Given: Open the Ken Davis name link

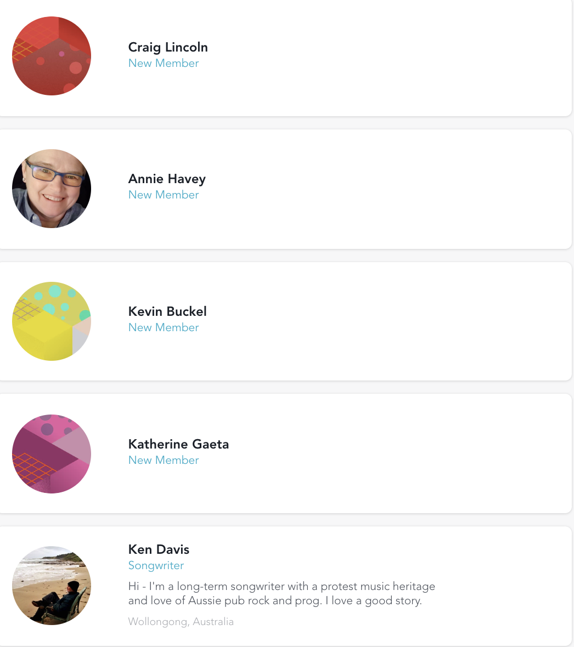Looking at the screenshot, I should click(x=159, y=549).
